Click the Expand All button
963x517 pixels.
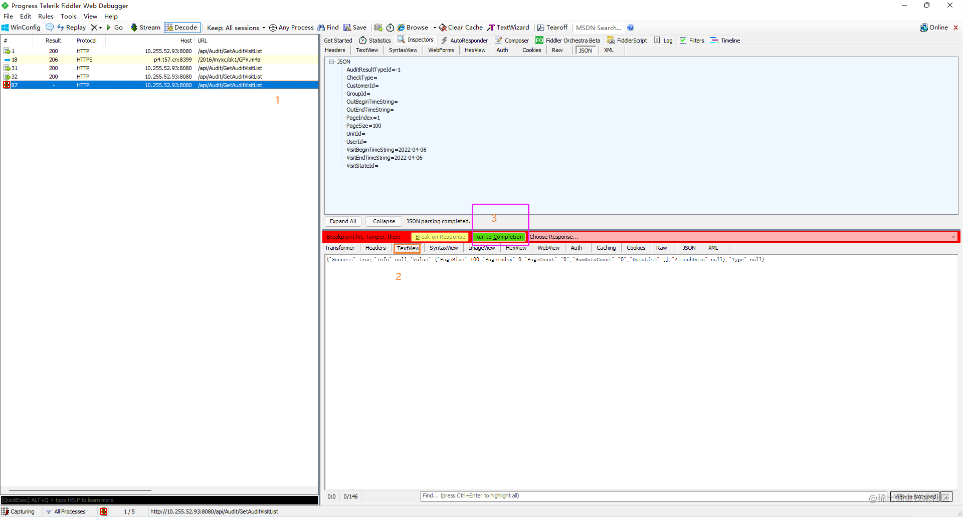[x=343, y=221]
